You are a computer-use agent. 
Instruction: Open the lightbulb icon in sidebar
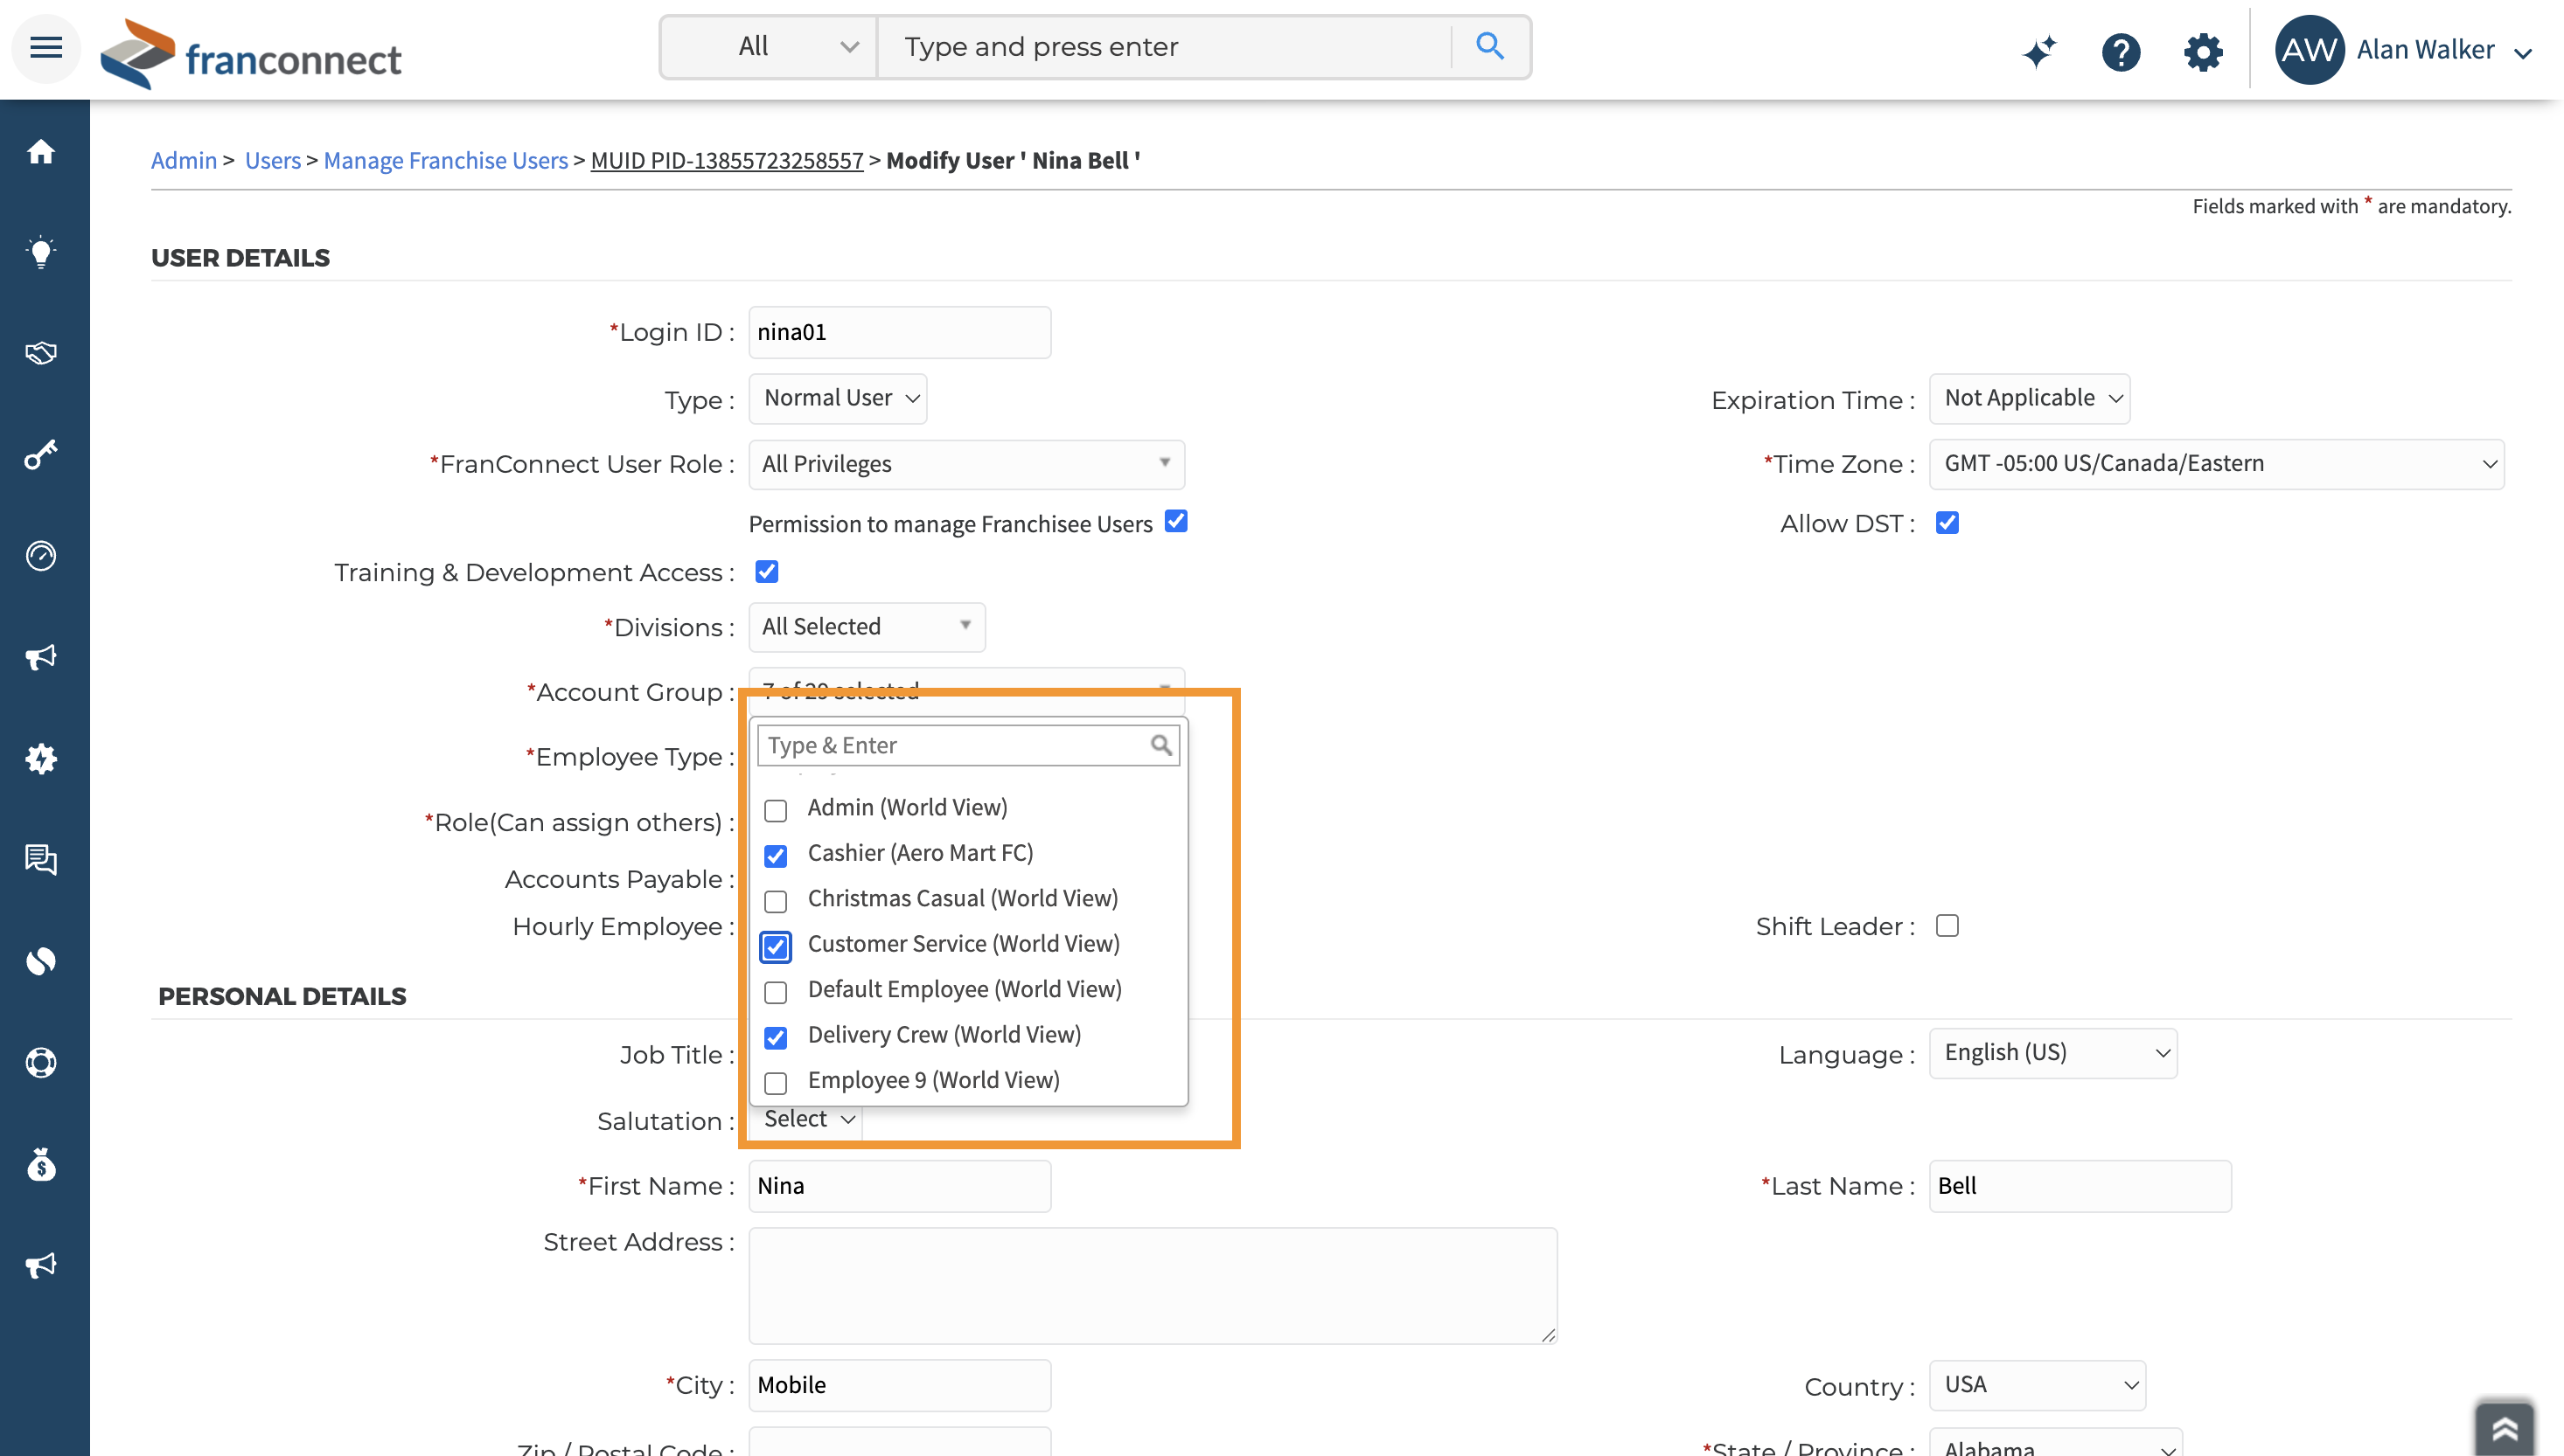pos(41,252)
